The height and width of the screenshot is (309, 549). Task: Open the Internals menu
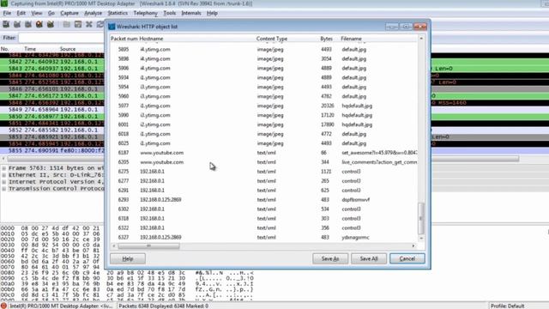(x=191, y=13)
